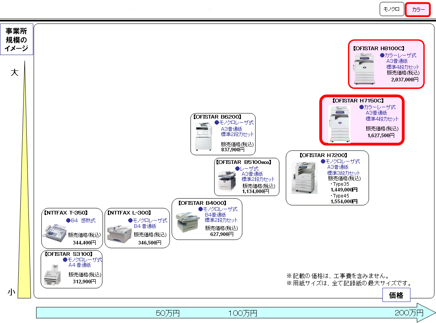Viewport: 436px width, 323px height.
Task: Click the Type45 price 1,554,000円
Action: tap(344, 202)
